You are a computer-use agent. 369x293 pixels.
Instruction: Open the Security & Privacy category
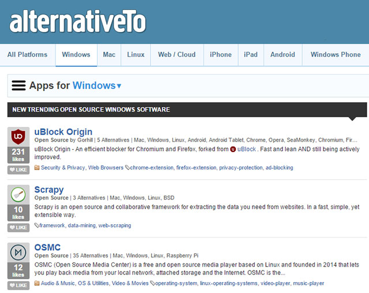(63, 168)
